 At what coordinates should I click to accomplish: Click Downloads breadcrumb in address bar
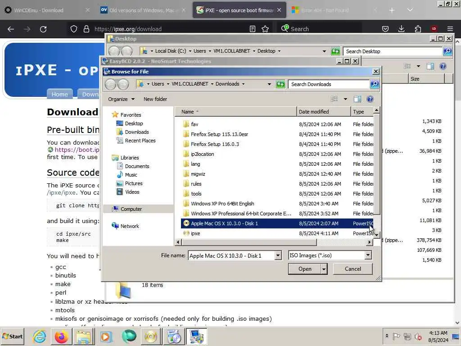pyautogui.click(x=227, y=84)
